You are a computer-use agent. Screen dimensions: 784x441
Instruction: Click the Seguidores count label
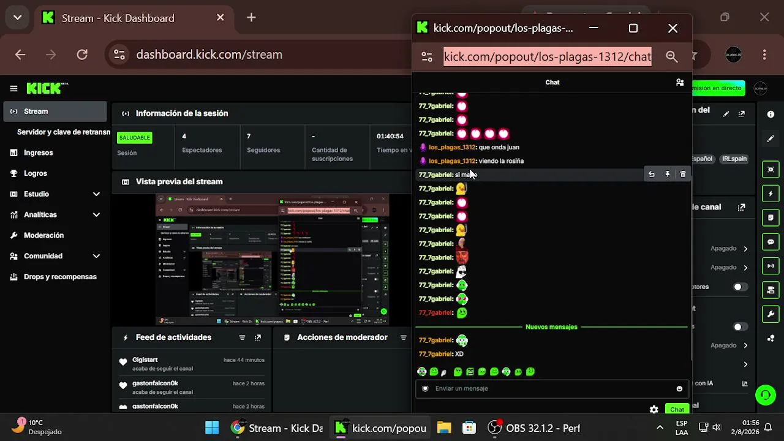point(263,150)
